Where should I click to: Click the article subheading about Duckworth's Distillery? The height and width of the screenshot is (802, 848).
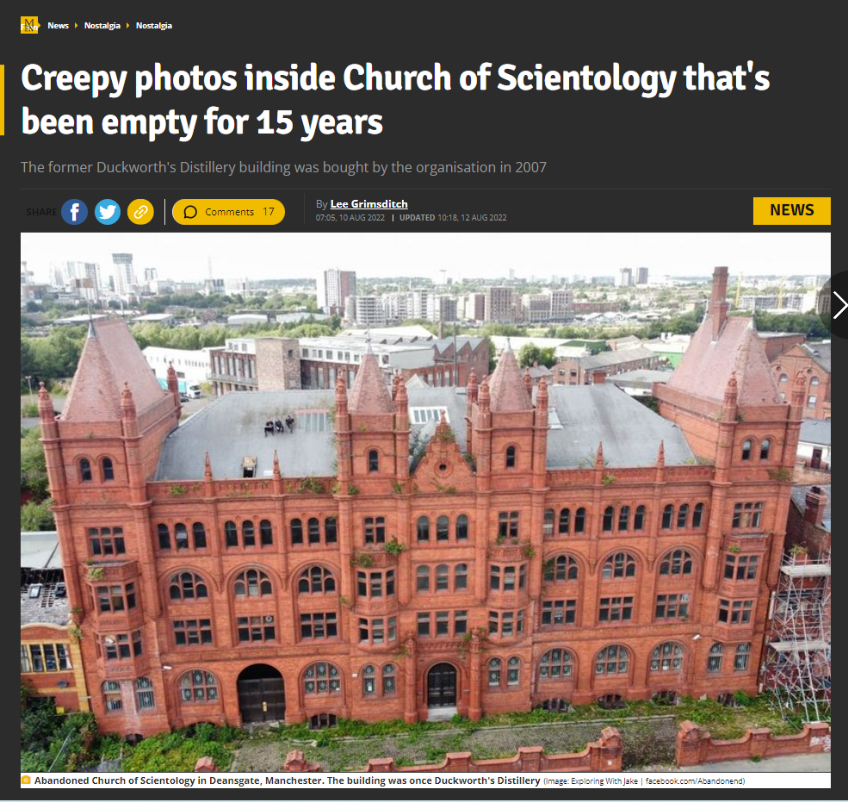coord(283,167)
